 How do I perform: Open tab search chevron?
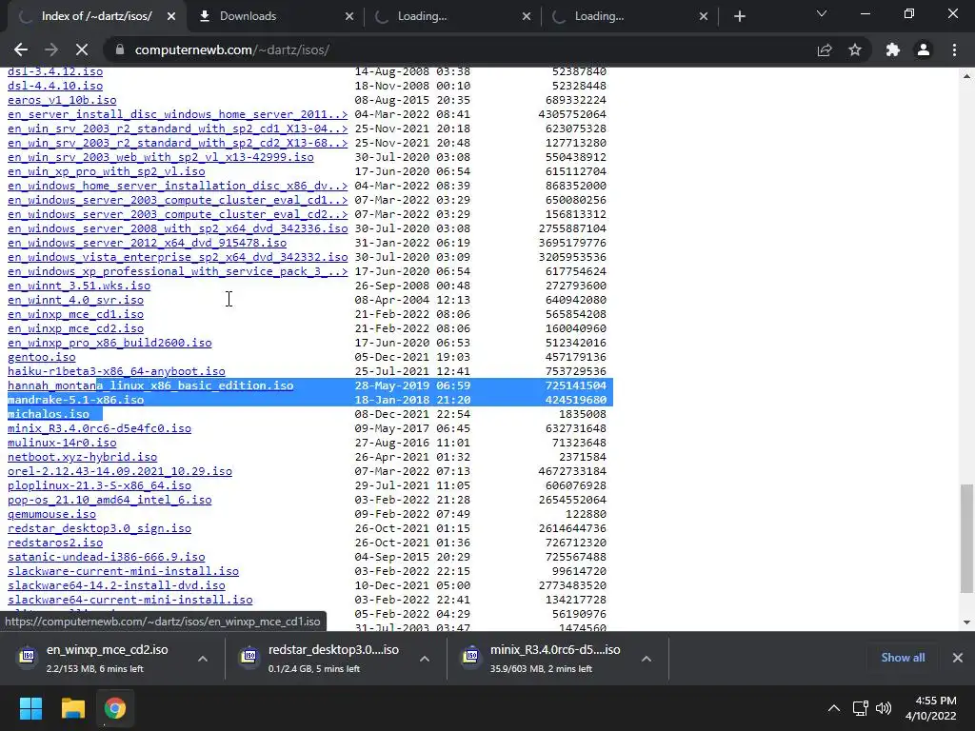coord(822,13)
